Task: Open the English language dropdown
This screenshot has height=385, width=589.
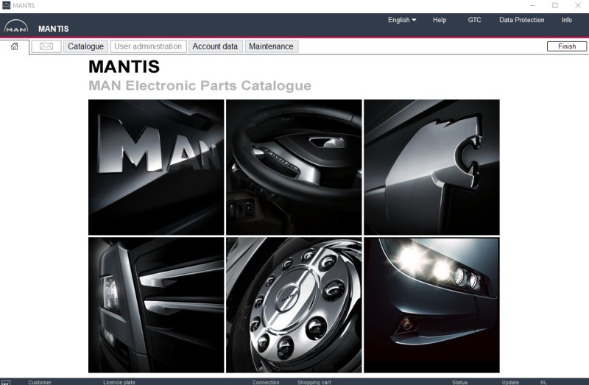Action: point(402,20)
